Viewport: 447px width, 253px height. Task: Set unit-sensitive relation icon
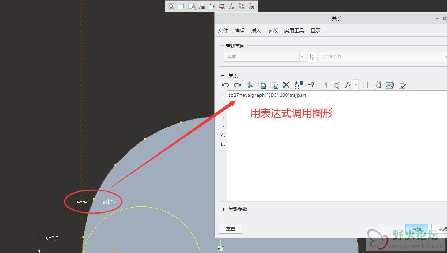[336, 85]
